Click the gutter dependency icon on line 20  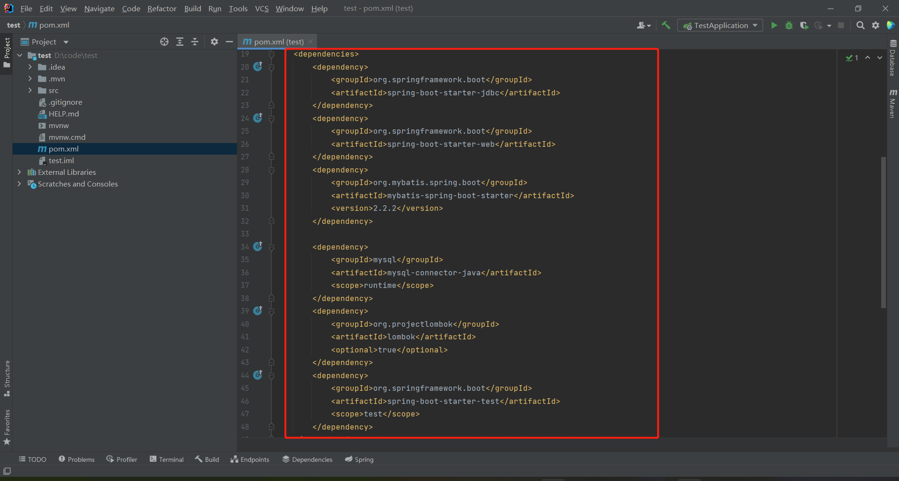coord(258,66)
